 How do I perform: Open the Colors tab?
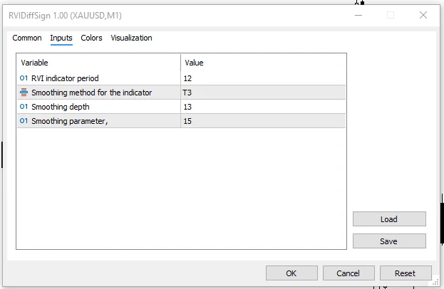coord(91,38)
